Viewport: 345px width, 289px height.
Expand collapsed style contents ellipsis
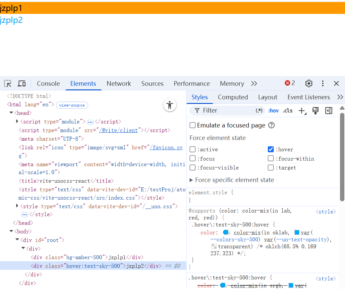click(x=25, y=215)
